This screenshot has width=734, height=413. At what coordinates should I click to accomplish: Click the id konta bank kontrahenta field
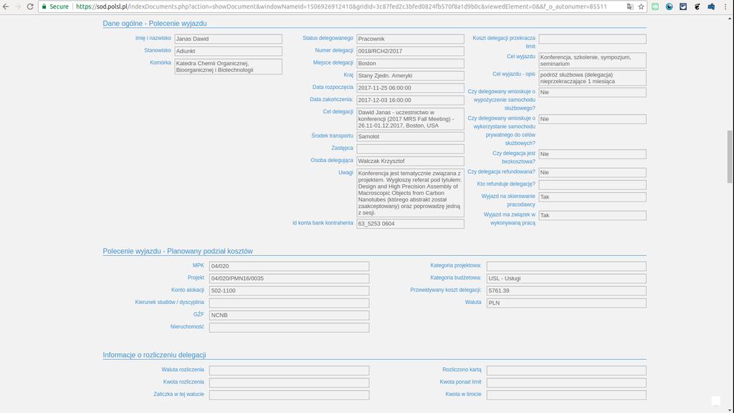click(411, 224)
